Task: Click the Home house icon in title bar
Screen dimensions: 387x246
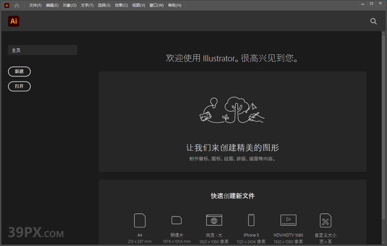Action: 17,5
